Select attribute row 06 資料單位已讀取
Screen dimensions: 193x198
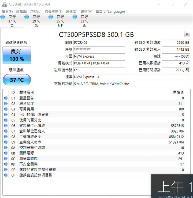[x=94, y=126]
